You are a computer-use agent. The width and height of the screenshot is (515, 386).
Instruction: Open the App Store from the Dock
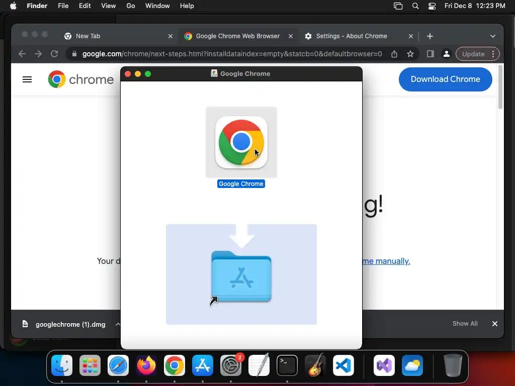click(x=203, y=365)
